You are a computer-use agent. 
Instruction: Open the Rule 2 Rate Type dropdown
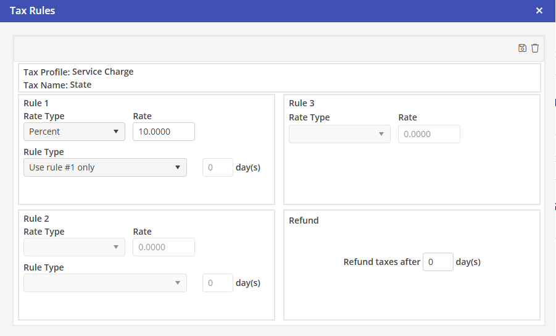pos(74,247)
